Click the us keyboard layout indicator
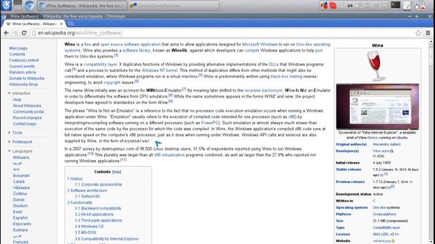 click(x=350, y=5)
